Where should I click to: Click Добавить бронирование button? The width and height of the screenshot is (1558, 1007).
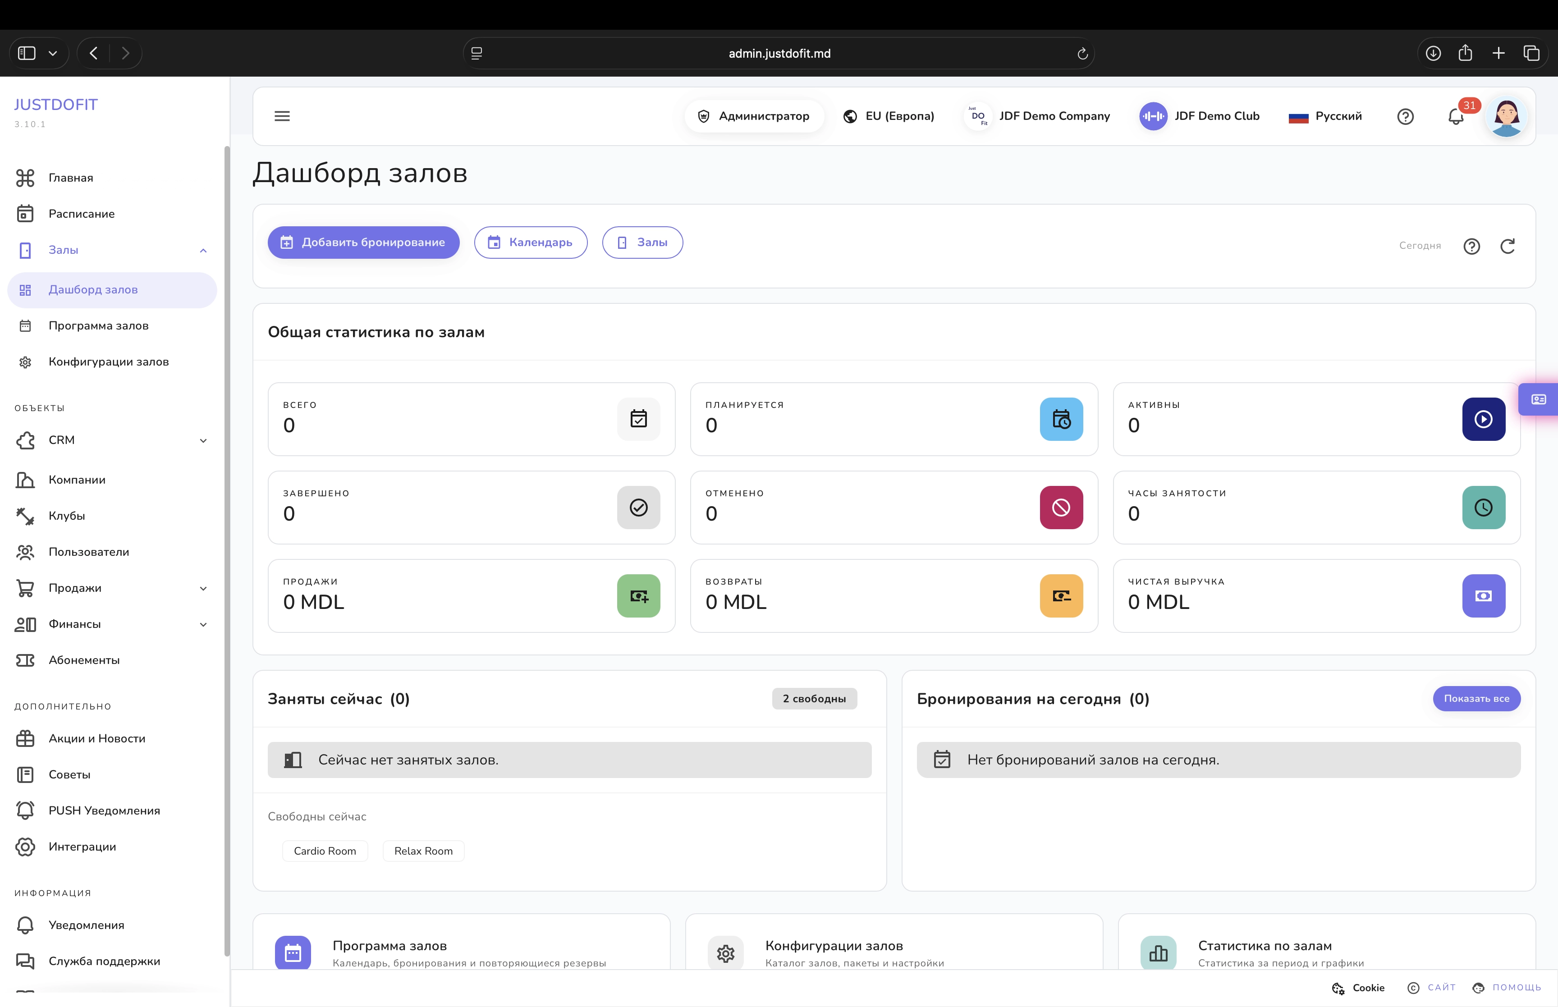pos(363,243)
